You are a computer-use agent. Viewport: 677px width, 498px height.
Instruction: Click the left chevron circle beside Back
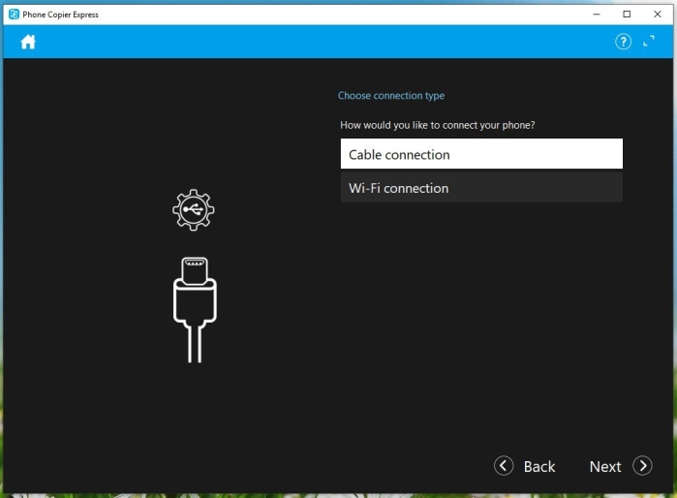coord(504,466)
